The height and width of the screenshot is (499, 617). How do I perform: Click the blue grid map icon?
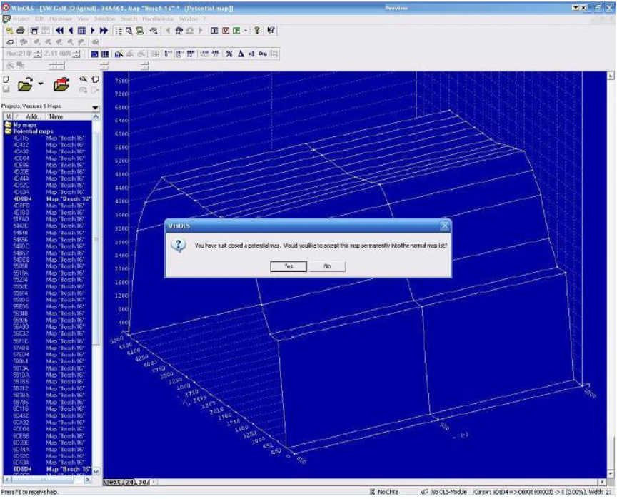point(81,30)
